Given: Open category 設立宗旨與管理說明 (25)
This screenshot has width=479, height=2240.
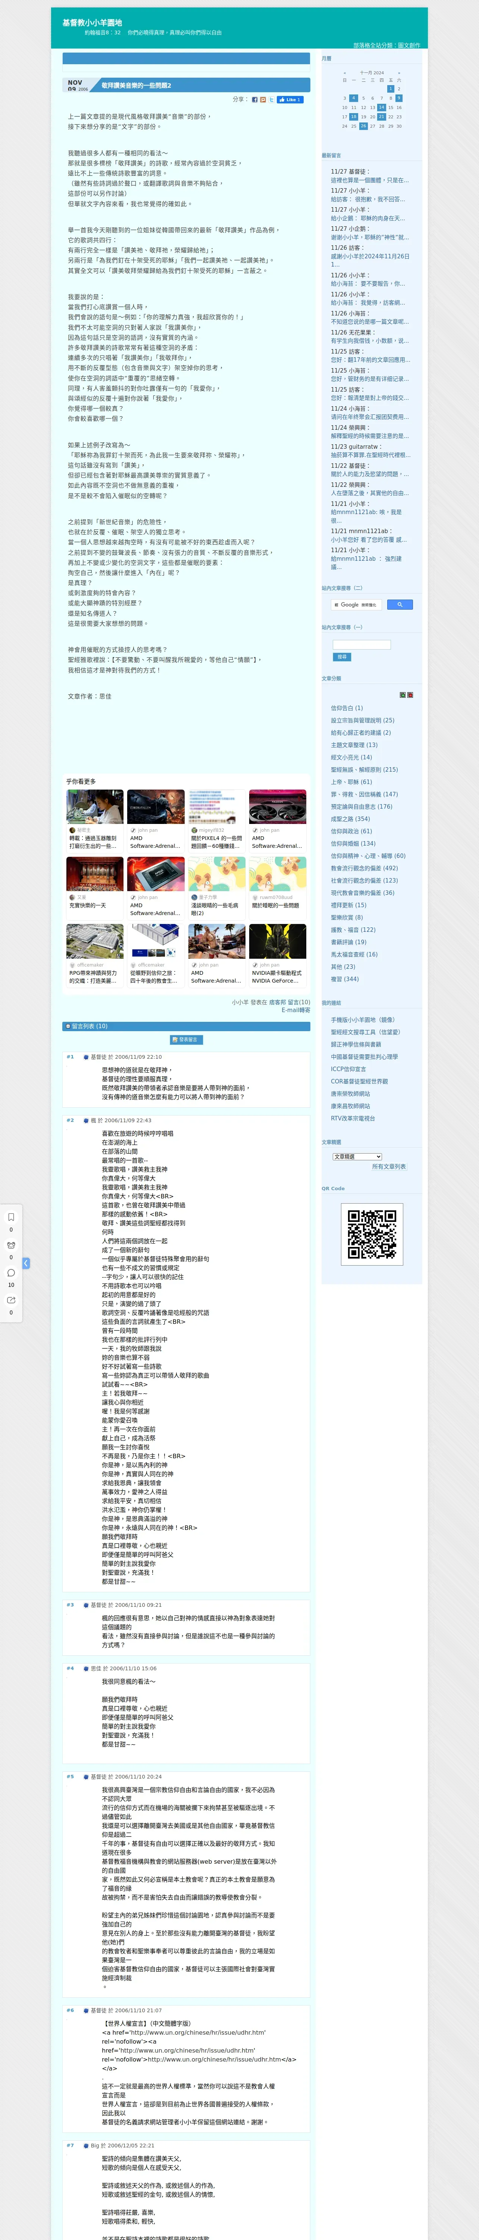Looking at the screenshot, I should coord(363,720).
